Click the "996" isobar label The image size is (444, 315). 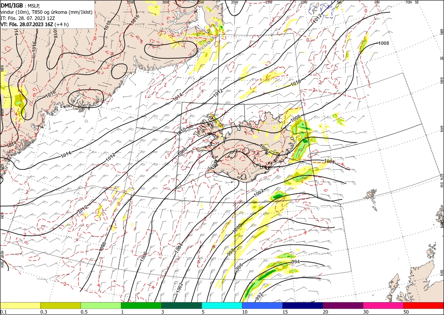(x=239, y=267)
